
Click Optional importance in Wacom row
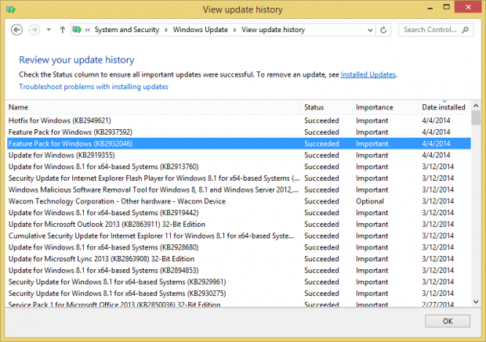pyautogui.click(x=370, y=201)
